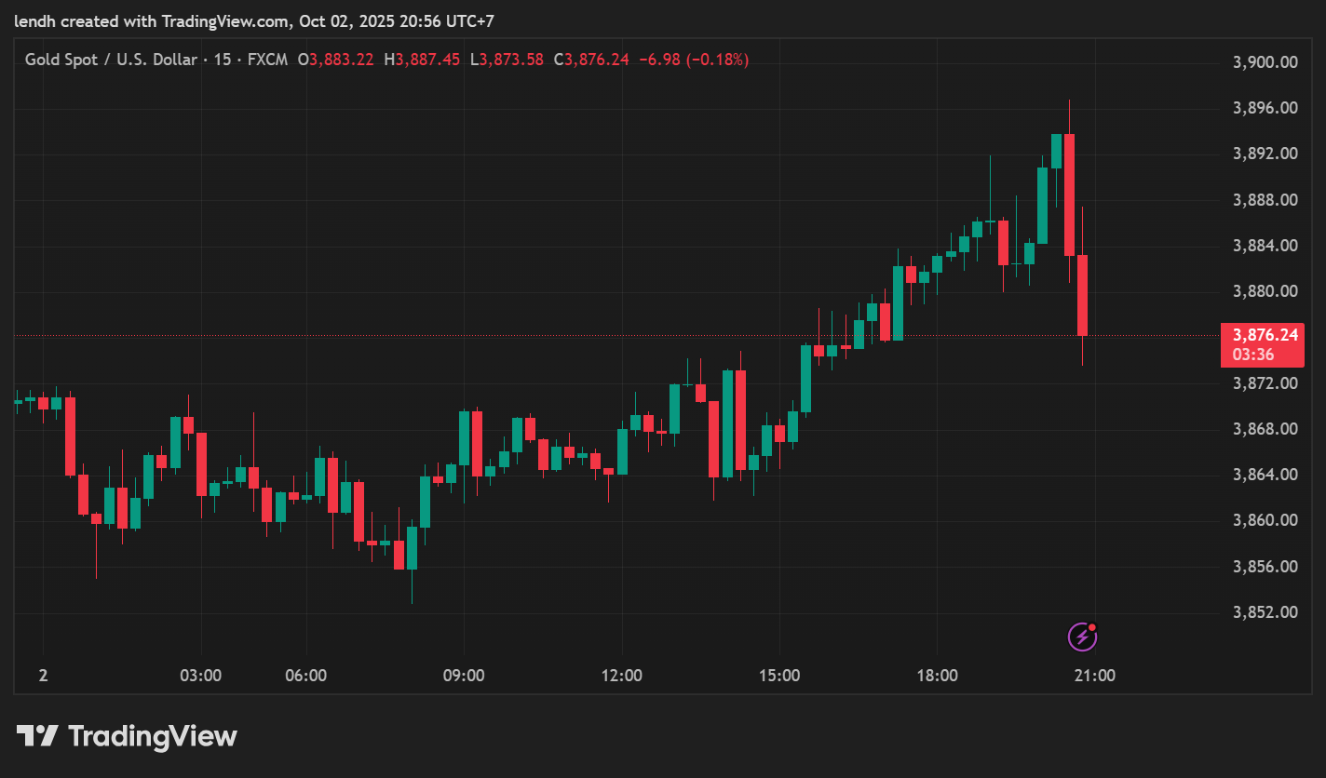Click the open value O3,883.22 in legend
The width and height of the screenshot is (1326, 778).
click(336, 60)
